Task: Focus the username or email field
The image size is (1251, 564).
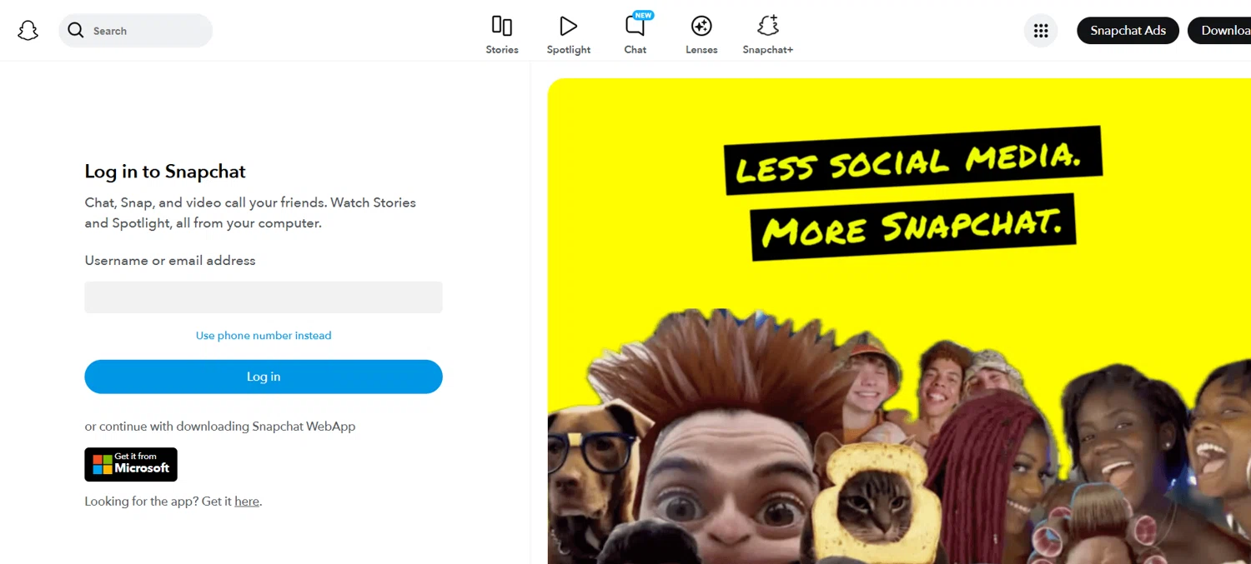Action: pos(264,297)
